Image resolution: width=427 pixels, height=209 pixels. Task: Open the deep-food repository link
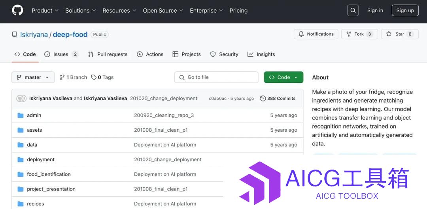pos(70,35)
